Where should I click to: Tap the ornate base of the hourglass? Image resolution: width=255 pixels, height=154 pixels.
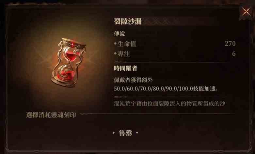pyautogui.click(x=63, y=82)
